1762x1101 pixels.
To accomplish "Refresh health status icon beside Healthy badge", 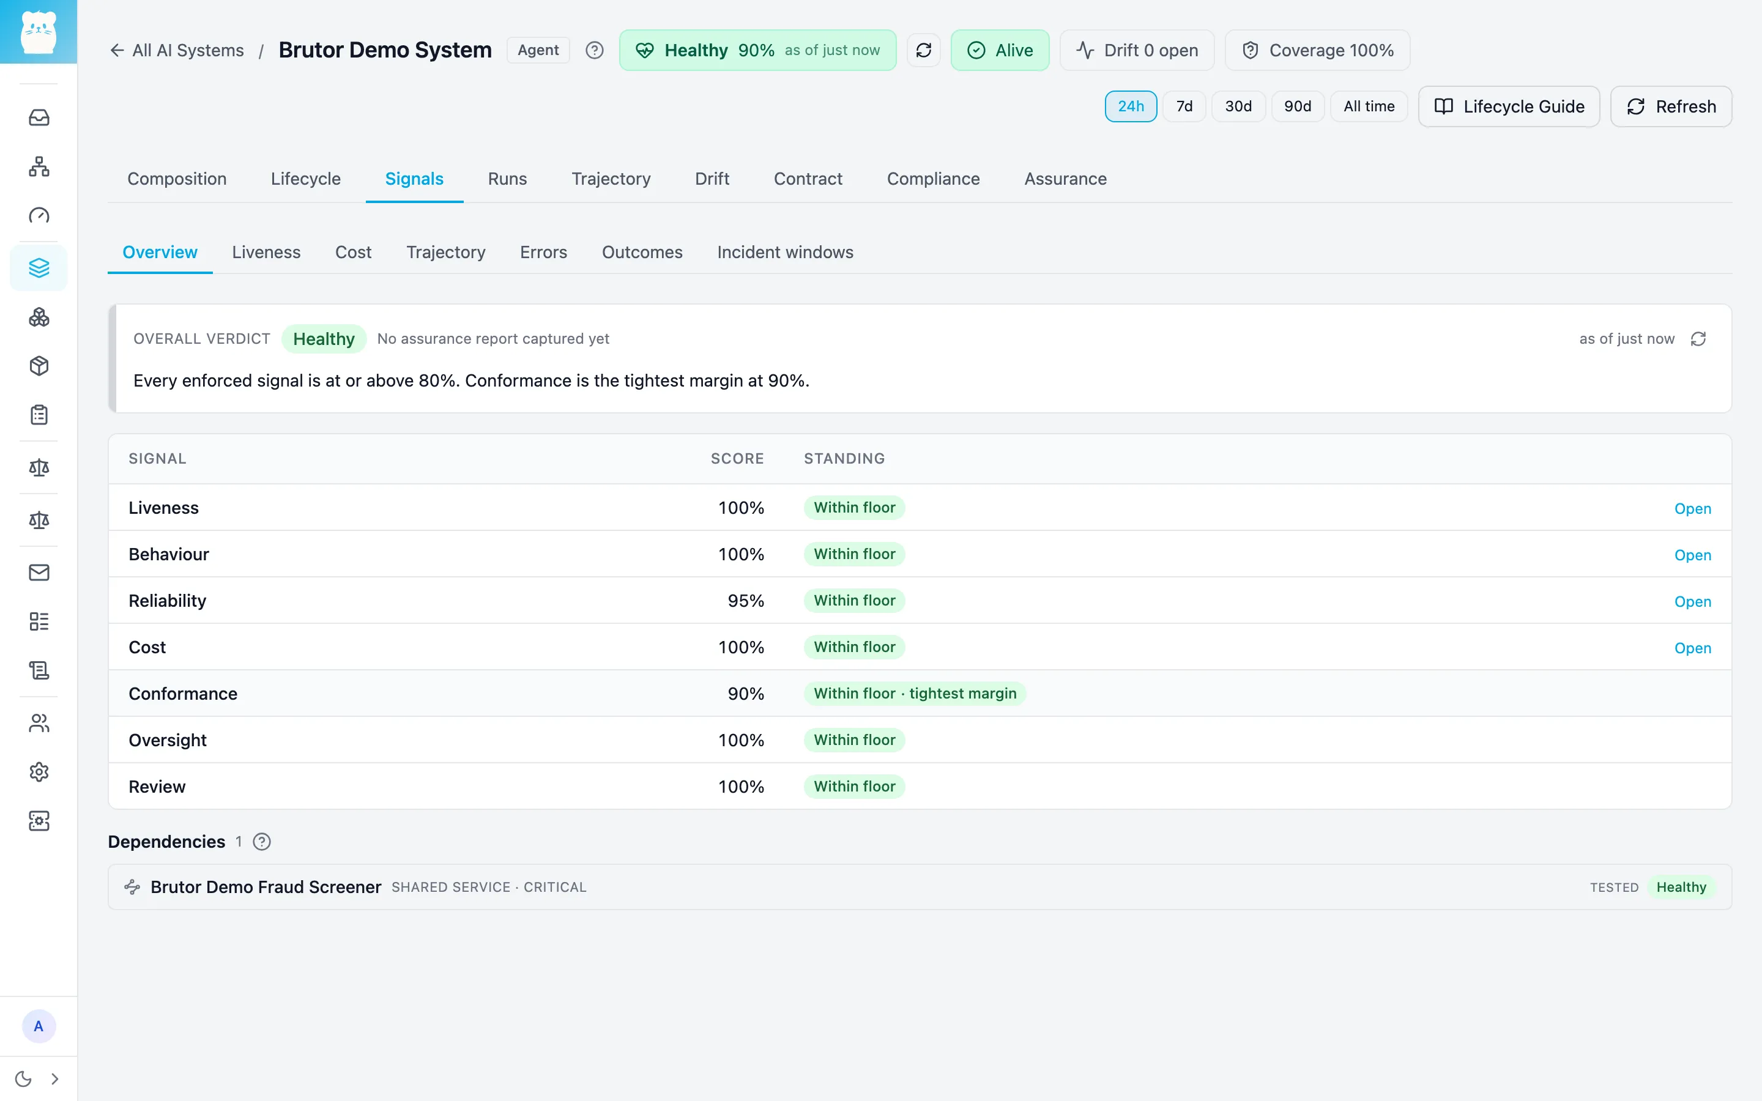I will [x=923, y=50].
